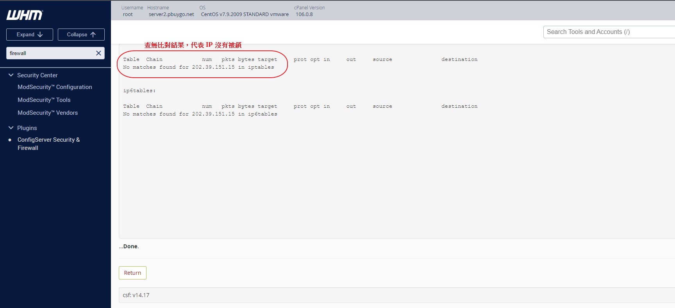Click the cPanel Version 106.0.8 text
Viewport: 675px width, 308px height.
(304, 14)
